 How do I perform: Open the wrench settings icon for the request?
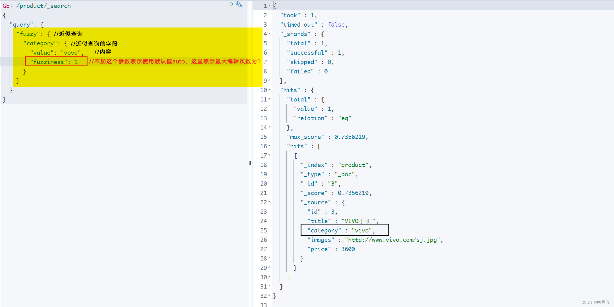[x=239, y=4]
